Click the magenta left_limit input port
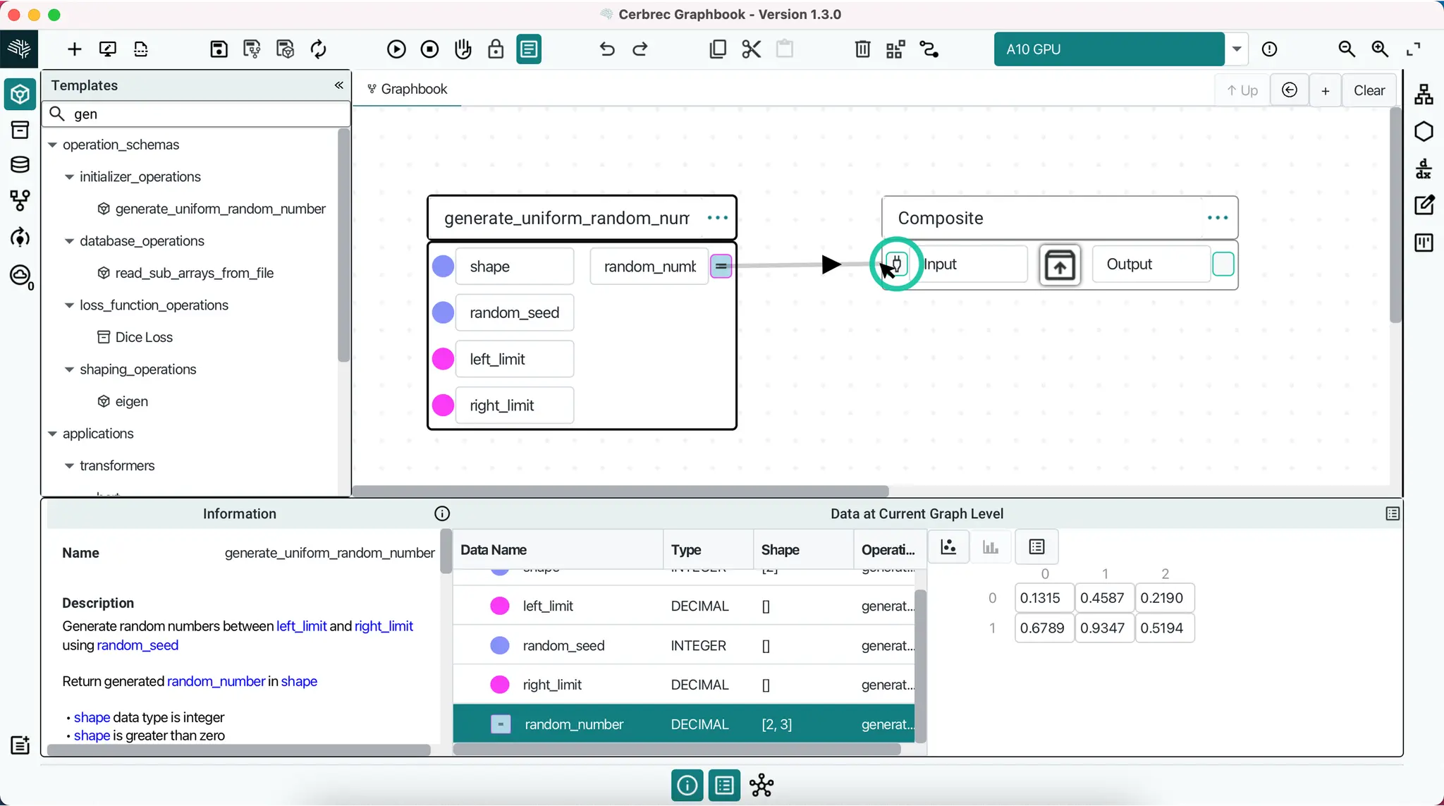 [x=443, y=360]
